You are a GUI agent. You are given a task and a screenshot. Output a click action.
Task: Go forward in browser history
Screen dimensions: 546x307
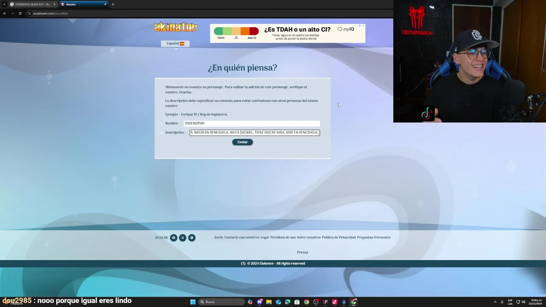point(12,13)
